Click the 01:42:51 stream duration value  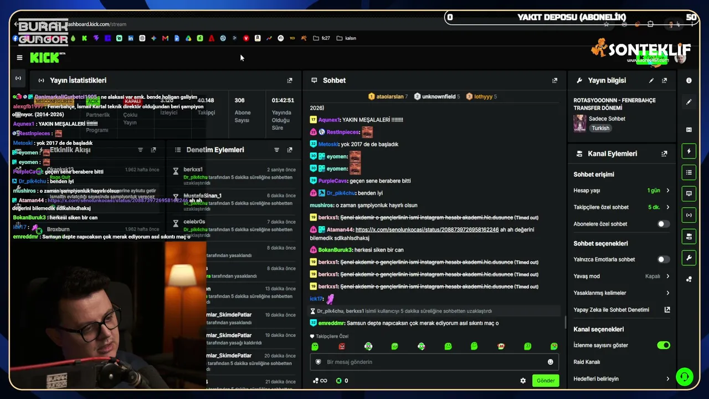click(x=282, y=100)
